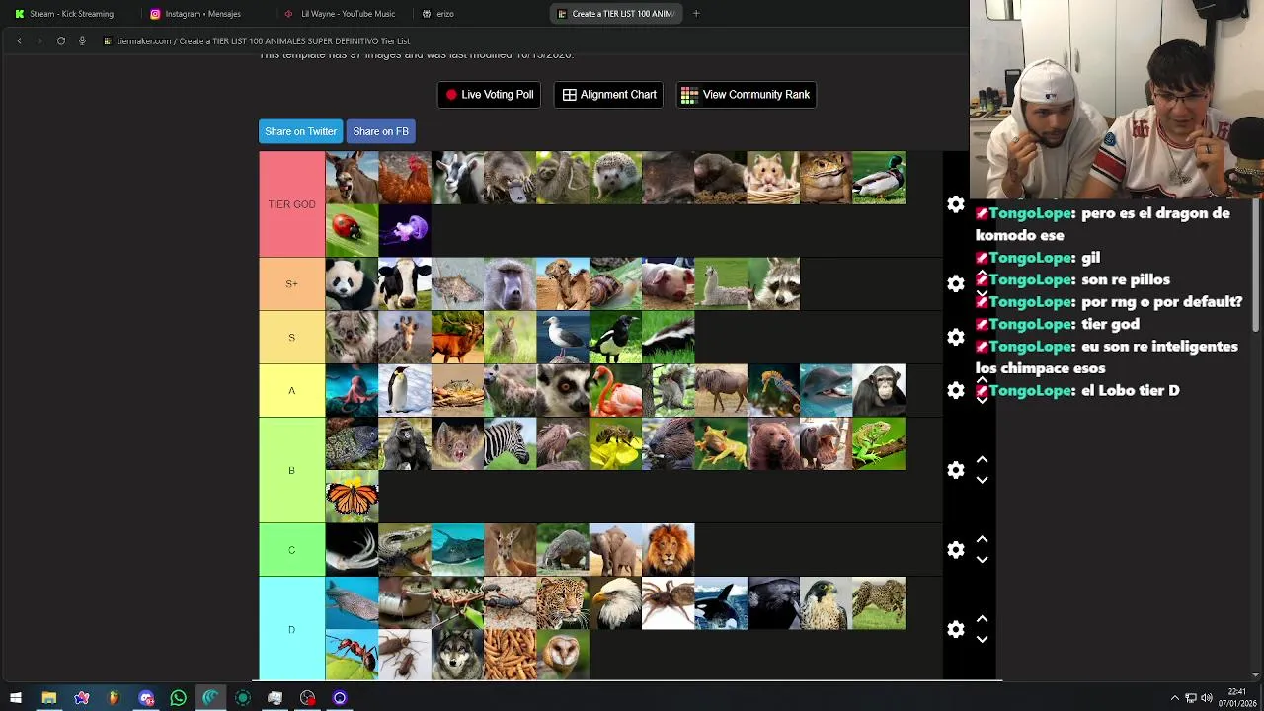1264x711 pixels.
Task: Open settings gear for D row
Action: [955, 630]
